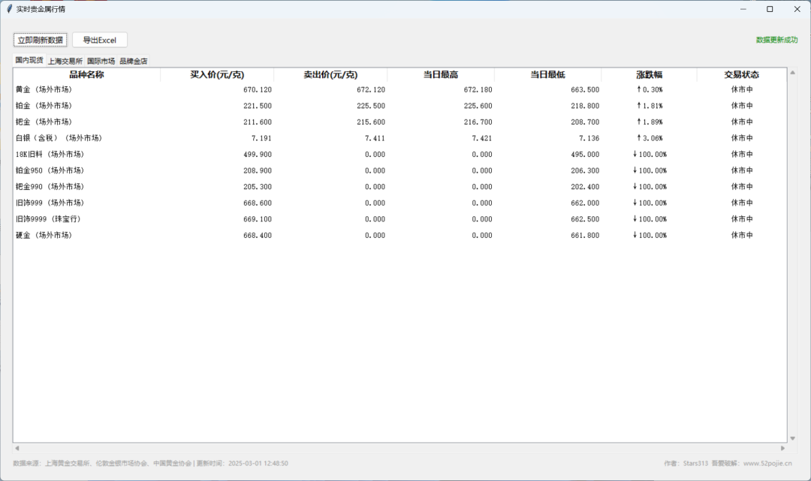
Task: Click the 品种名称 column header
Action: coord(86,75)
